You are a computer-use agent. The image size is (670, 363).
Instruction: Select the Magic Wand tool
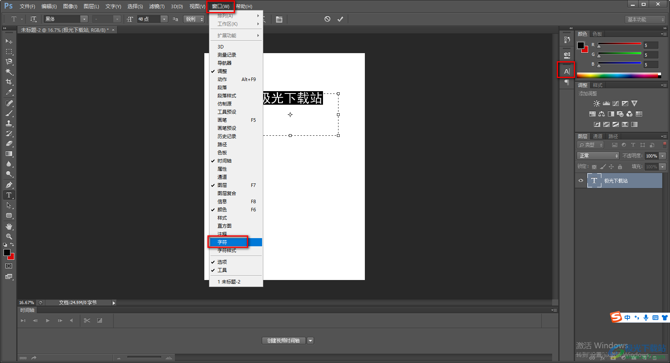pos(9,72)
